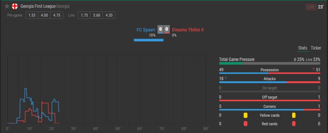This screenshot has width=328, height=133.
Task: Click the LIVE status badge
Action: pyautogui.click(x=311, y=7)
